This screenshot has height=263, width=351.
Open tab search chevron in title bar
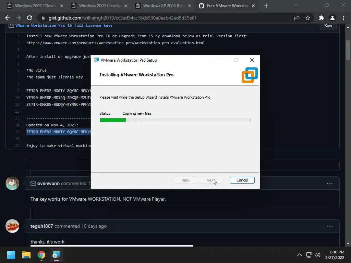[x=296, y=5]
